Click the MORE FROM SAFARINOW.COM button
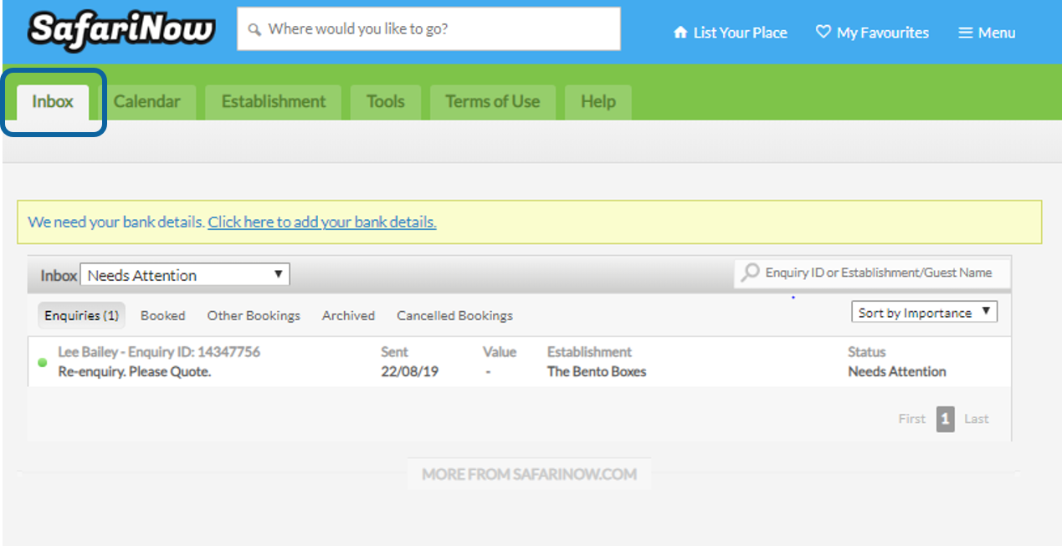Viewport: 1062px width, 546px height. point(529,474)
